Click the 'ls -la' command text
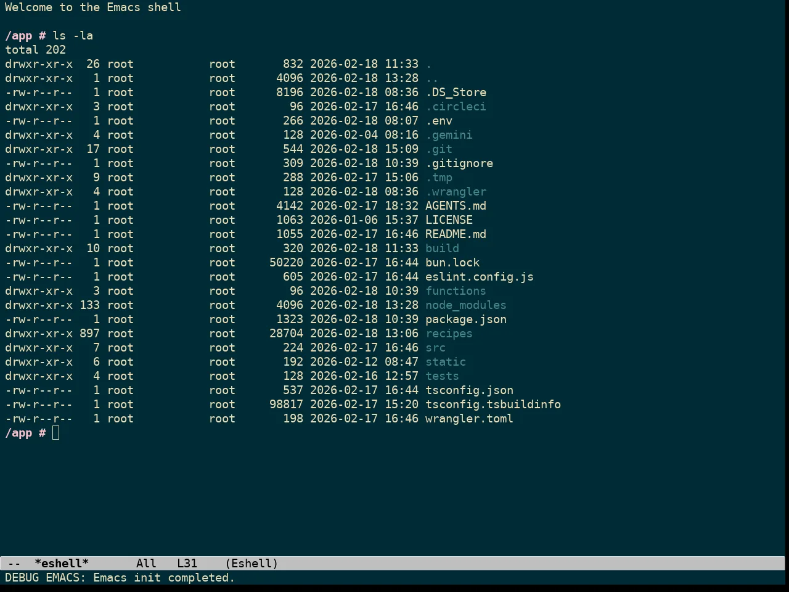Screen dimensions: 789x592 [73, 36]
